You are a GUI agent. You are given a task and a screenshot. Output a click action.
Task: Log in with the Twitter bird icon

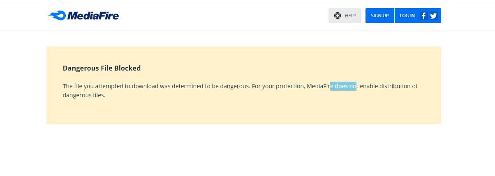[433, 16]
